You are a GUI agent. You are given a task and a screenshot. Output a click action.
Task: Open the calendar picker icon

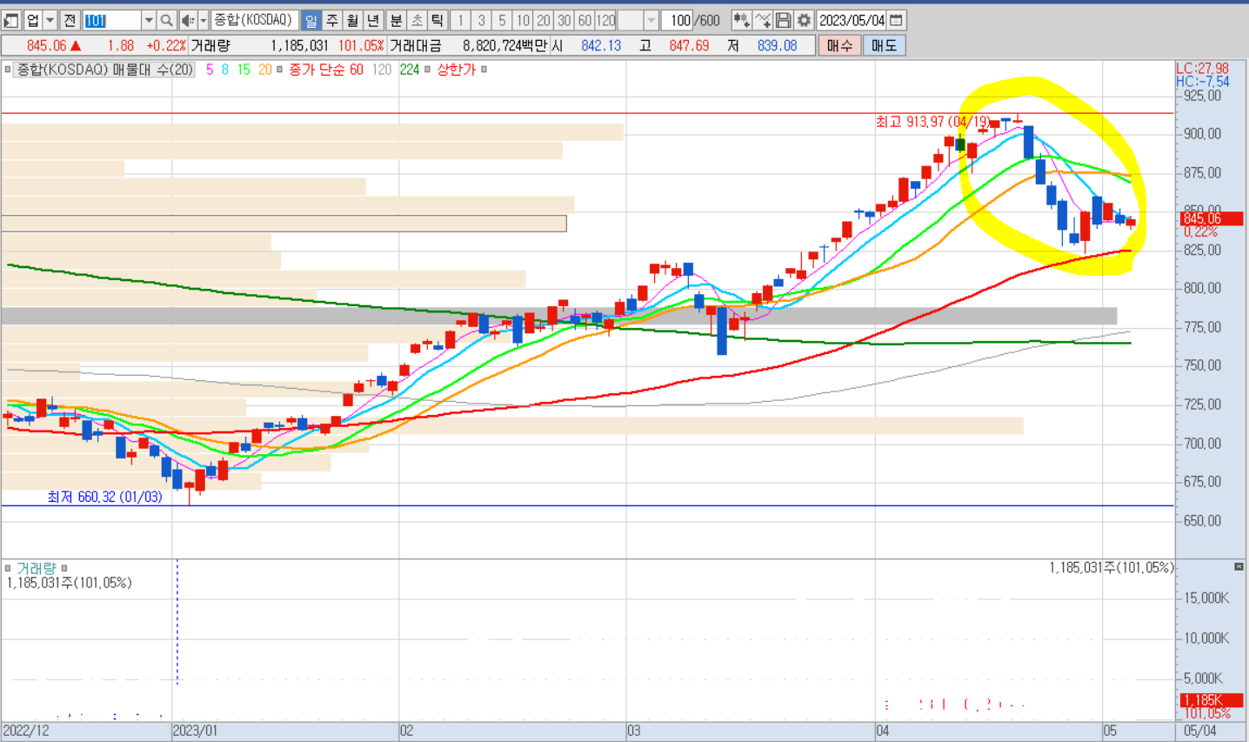897,20
